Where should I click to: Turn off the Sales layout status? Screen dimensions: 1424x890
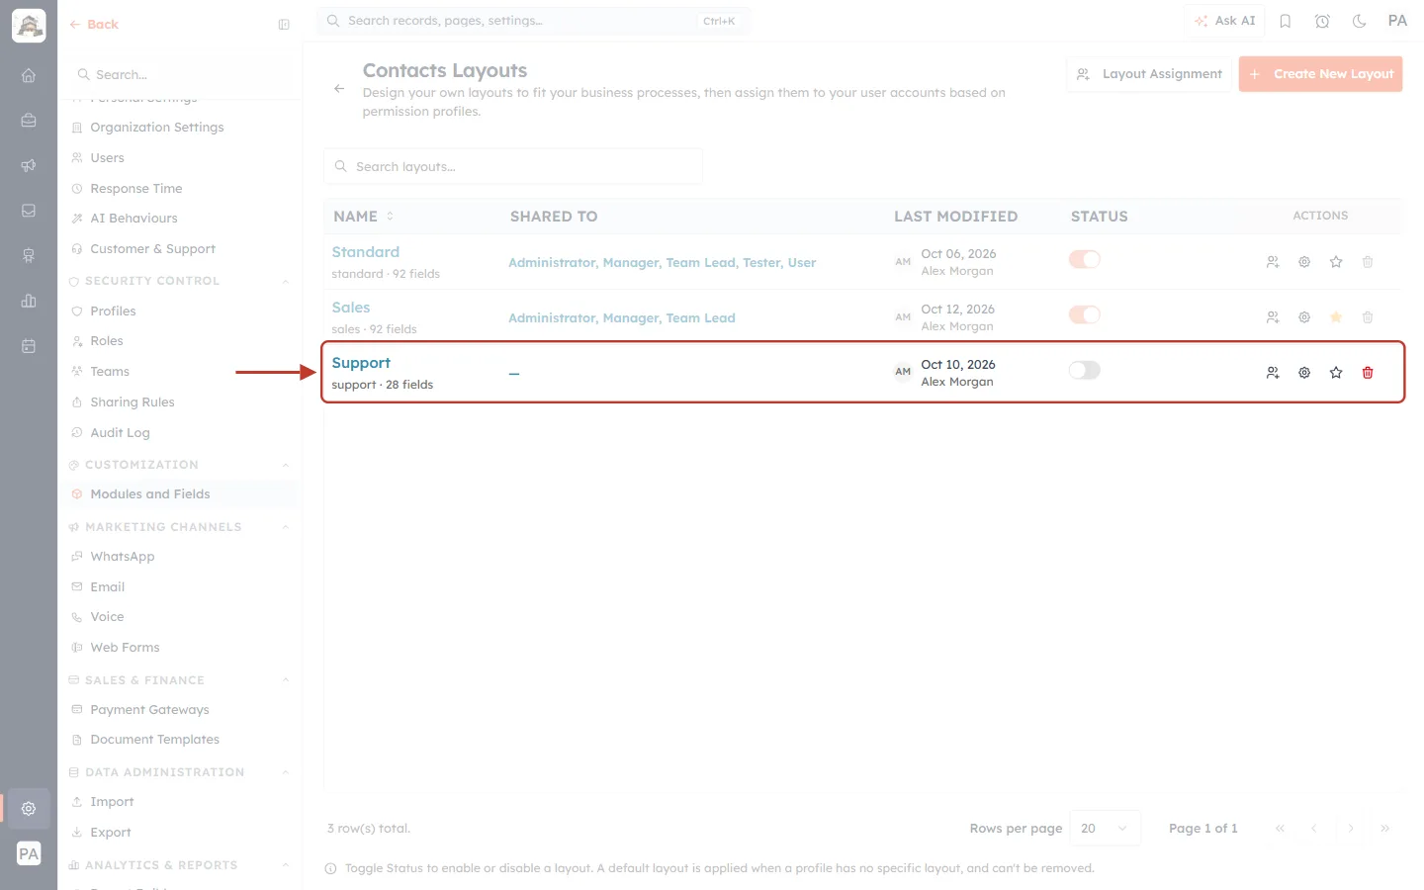[1085, 314]
